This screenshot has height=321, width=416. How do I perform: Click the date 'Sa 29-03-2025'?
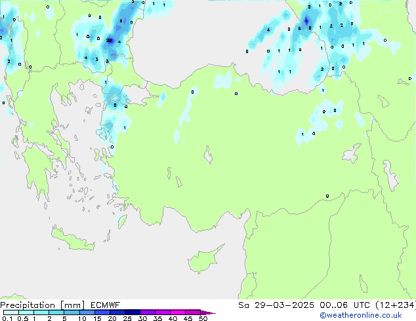pos(276,305)
